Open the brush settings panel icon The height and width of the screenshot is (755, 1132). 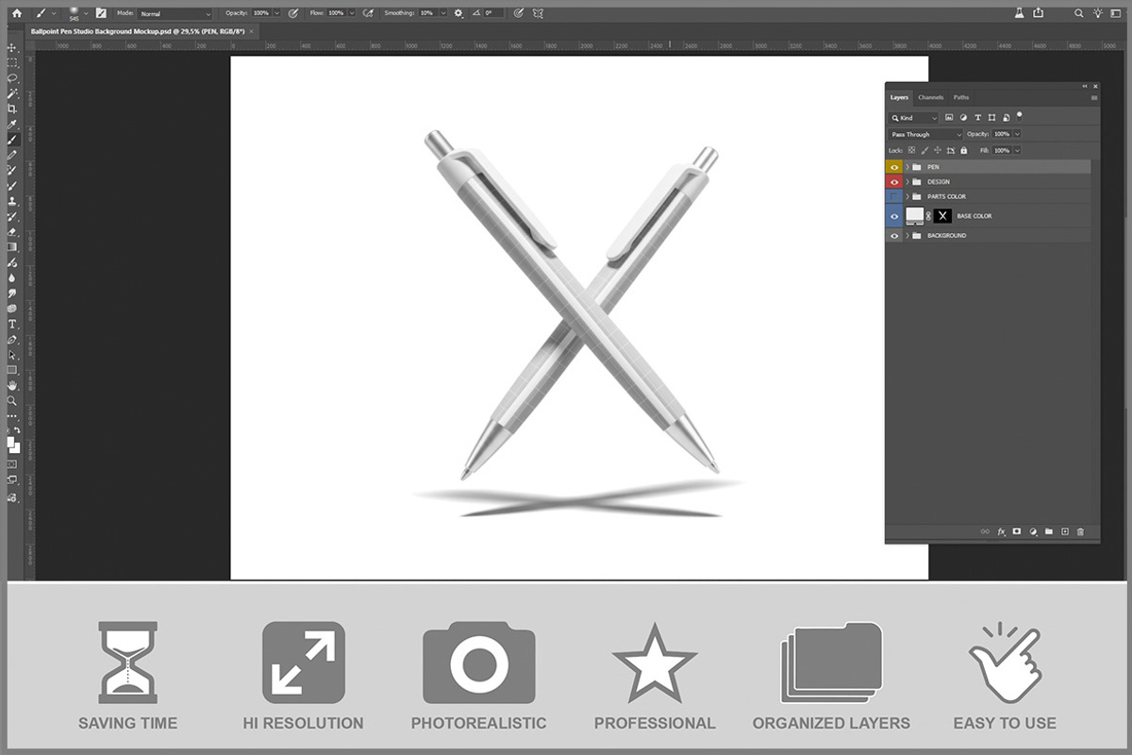(101, 13)
